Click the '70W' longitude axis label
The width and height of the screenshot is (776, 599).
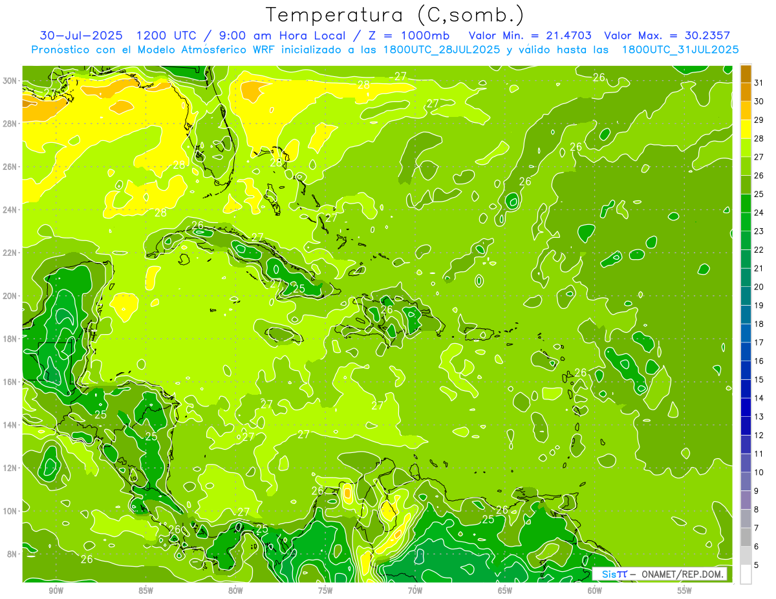(x=415, y=591)
